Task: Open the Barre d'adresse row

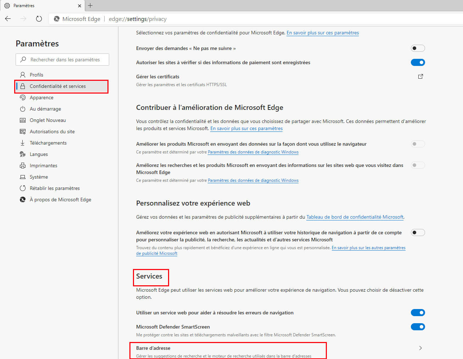Action: click(x=280, y=352)
